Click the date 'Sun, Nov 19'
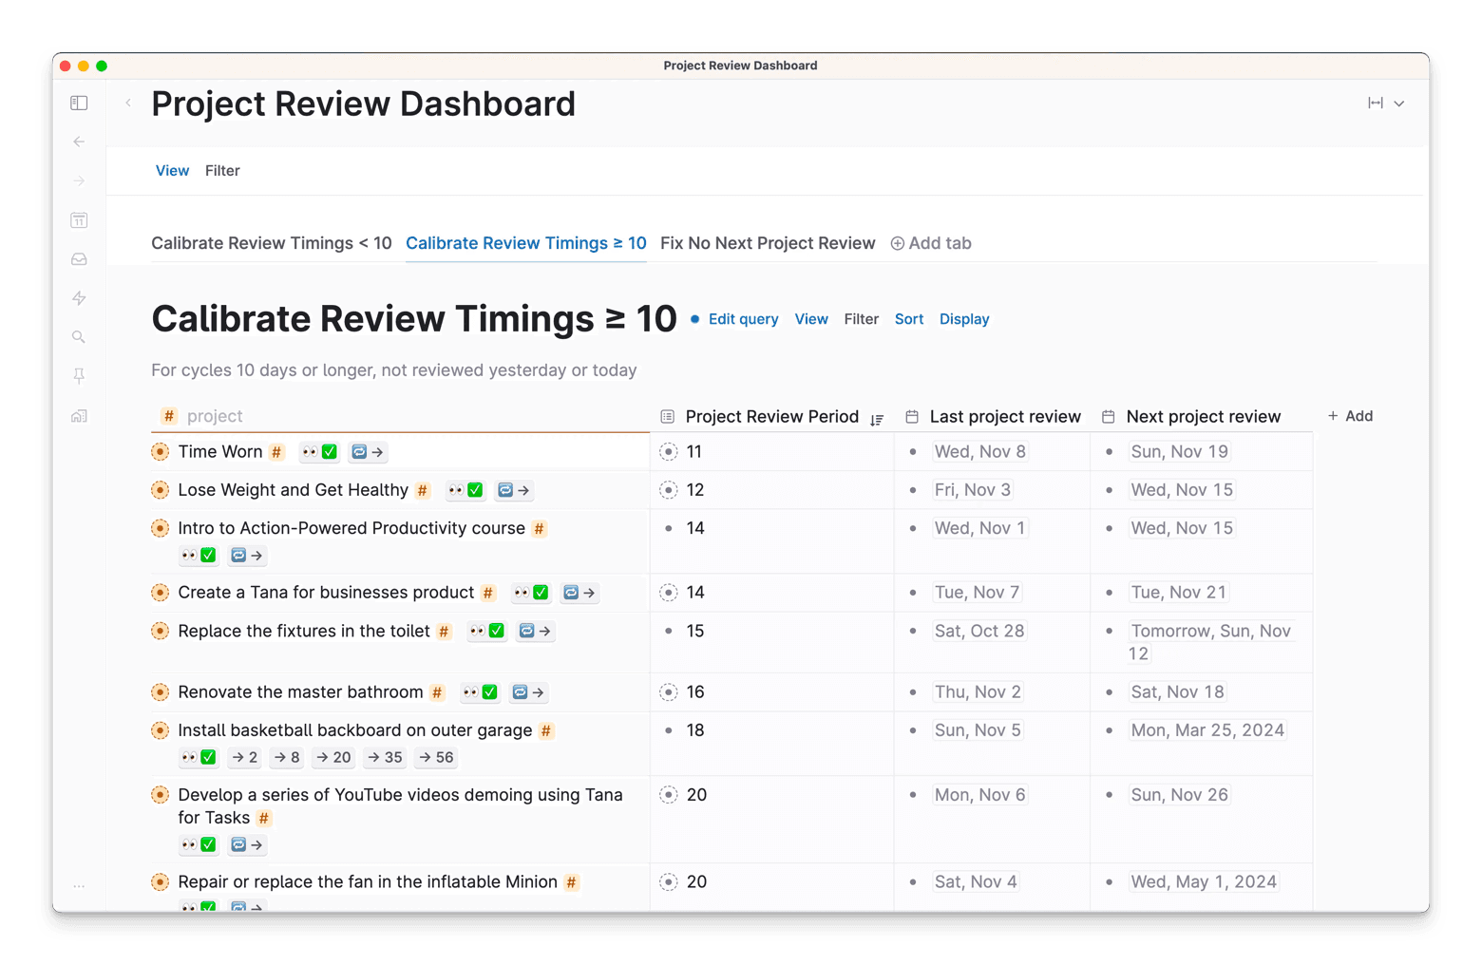This screenshot has width=1482, height=965. 1180,452
